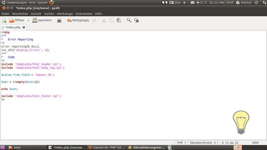Click the date and time clock
This screenshot has height=150, width=267.
point(221,2)
